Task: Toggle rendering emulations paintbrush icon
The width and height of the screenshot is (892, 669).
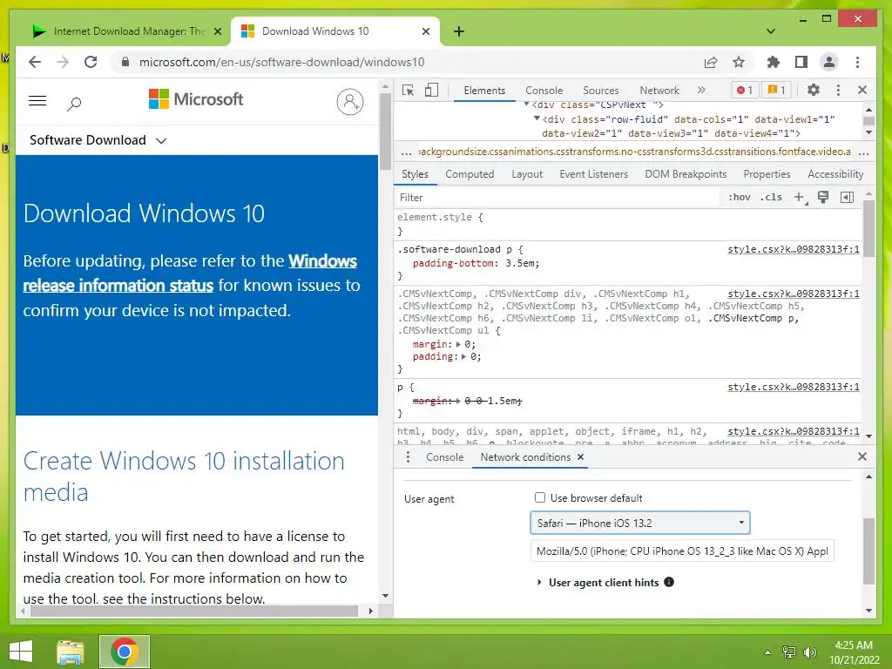Action: [x=823, y=198]
